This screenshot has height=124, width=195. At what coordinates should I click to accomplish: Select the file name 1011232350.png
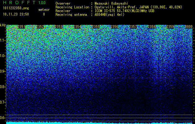(16, 8)
